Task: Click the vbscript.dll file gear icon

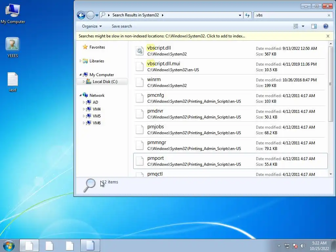Action: pyautogui.click(x=140, y=51)
